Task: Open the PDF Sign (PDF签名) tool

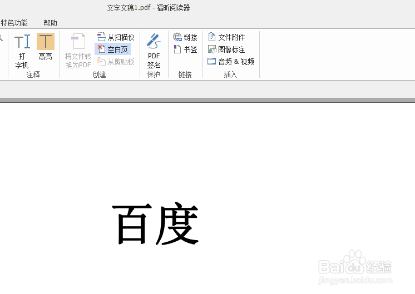Action: coord(154,51)
